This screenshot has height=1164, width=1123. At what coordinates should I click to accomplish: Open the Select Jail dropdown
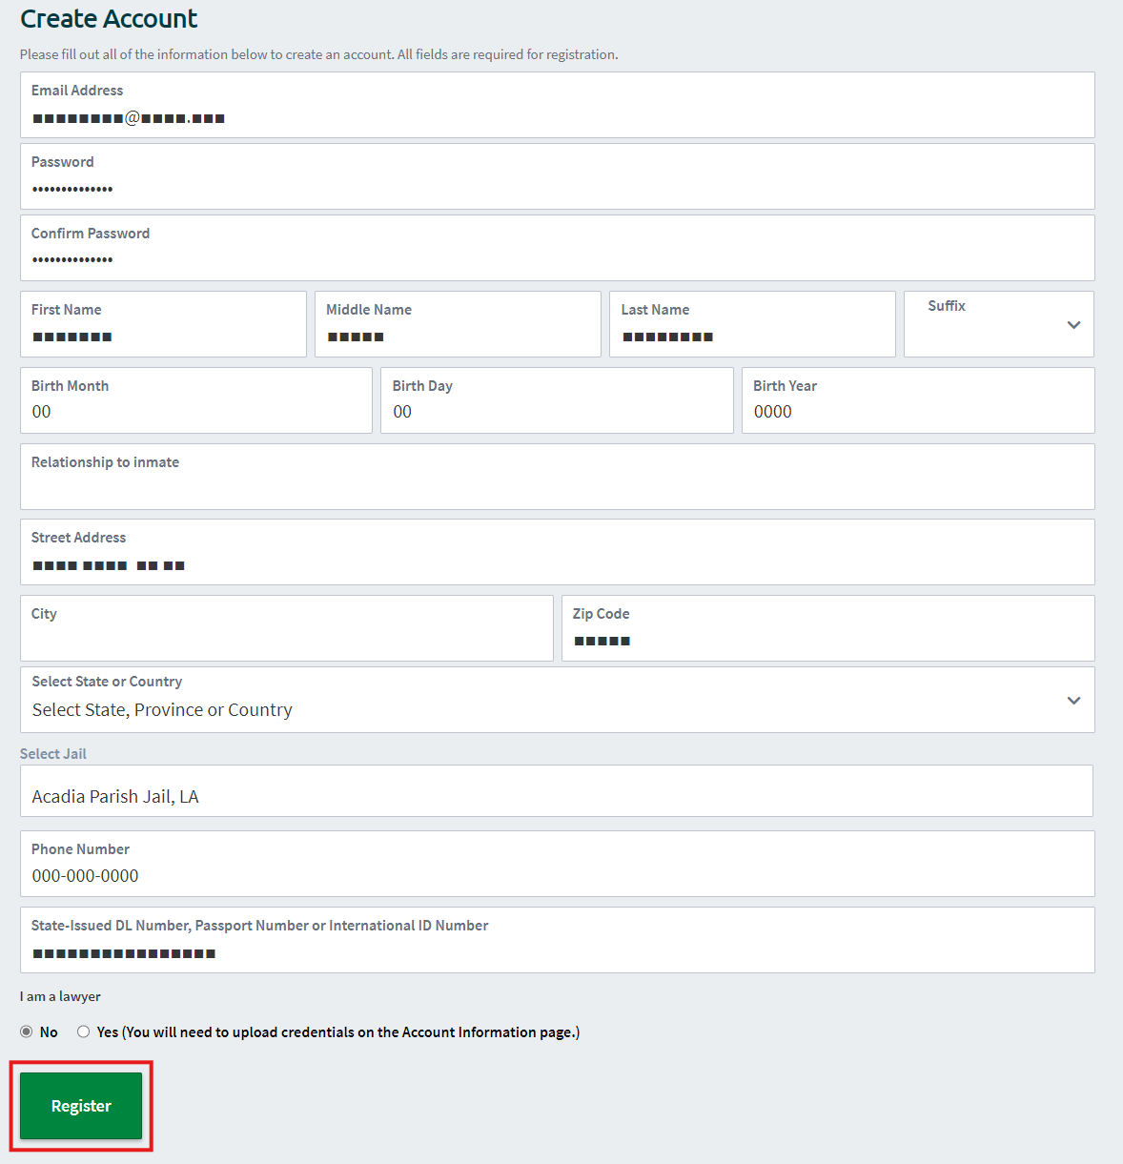click(557, 791)
